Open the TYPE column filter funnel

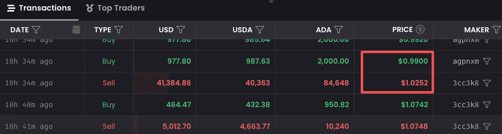tap(119, 30)
